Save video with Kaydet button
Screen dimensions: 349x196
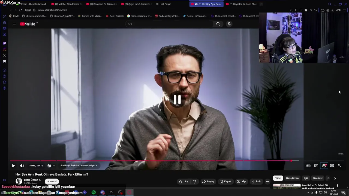click(x=225, y=182)
